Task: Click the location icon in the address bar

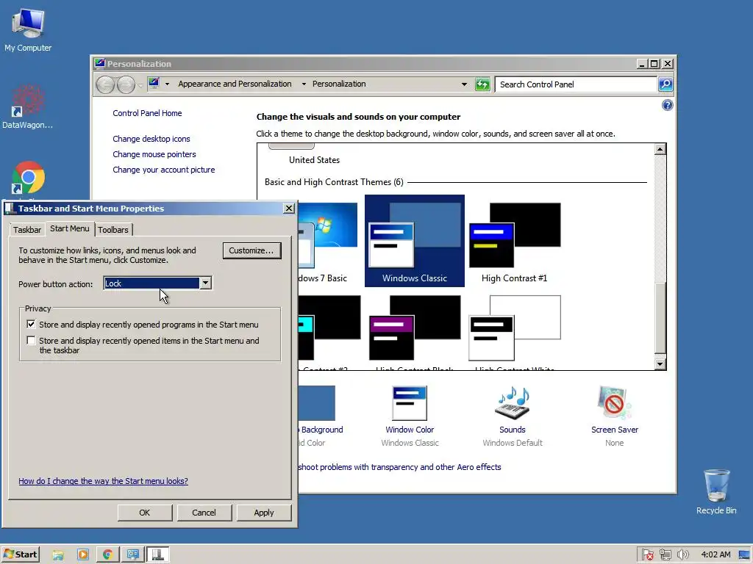Action: pos(154,84)
